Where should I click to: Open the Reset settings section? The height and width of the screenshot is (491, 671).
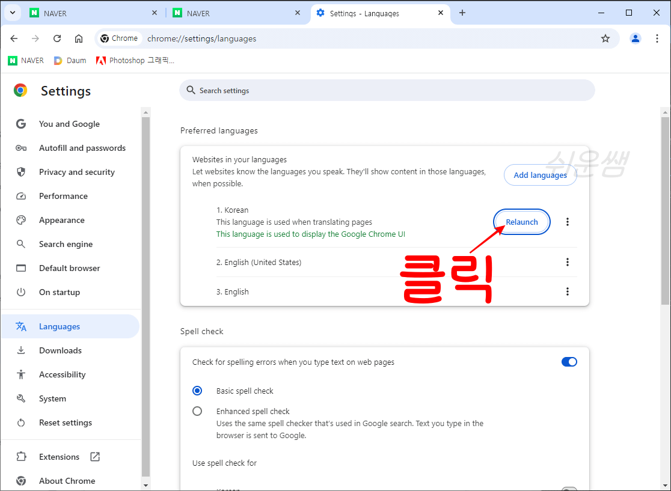pyautogui.click(x=64, y=422)
